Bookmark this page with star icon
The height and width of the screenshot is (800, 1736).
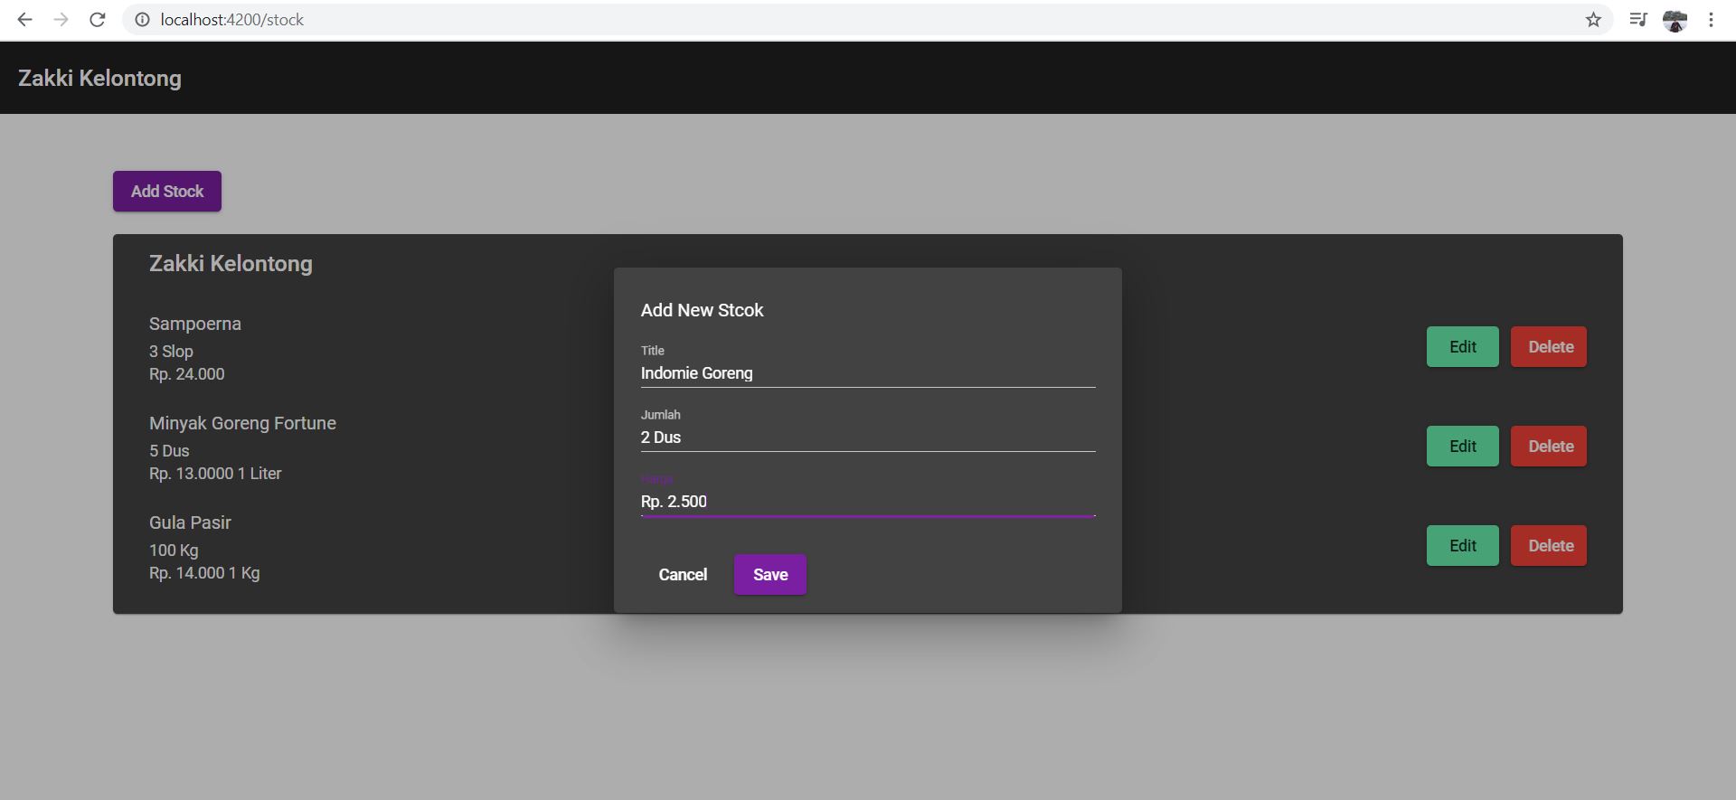point(1593,19)
